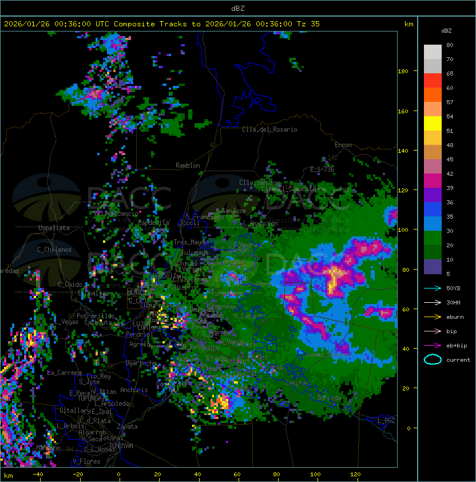Select the yellow 54–51 dBZ swatch

[x=433, y=124]
